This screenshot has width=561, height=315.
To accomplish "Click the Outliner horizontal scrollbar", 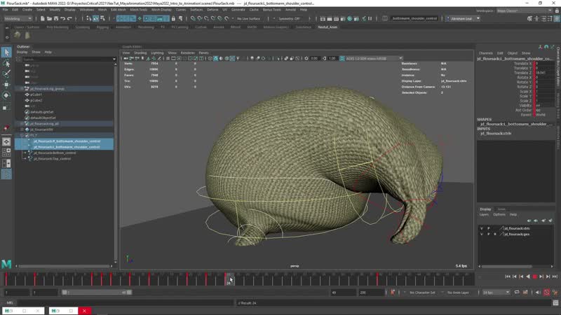I will click(x=65, y=266).
